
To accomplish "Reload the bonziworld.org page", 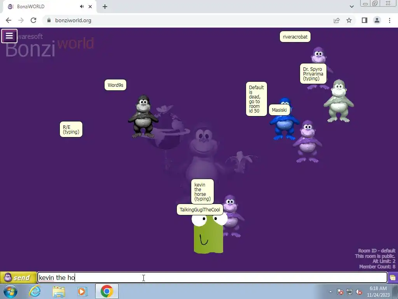I will (33, 20).
